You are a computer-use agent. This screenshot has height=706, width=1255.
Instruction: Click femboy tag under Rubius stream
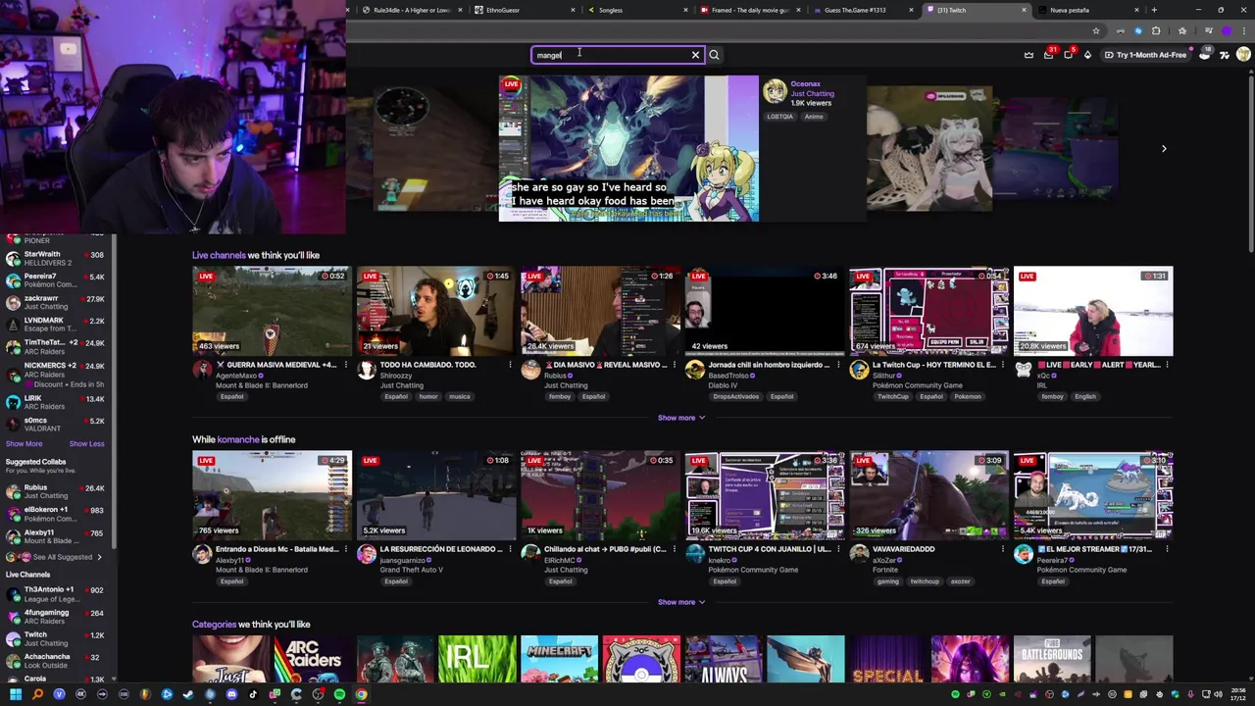pos(561,396)
